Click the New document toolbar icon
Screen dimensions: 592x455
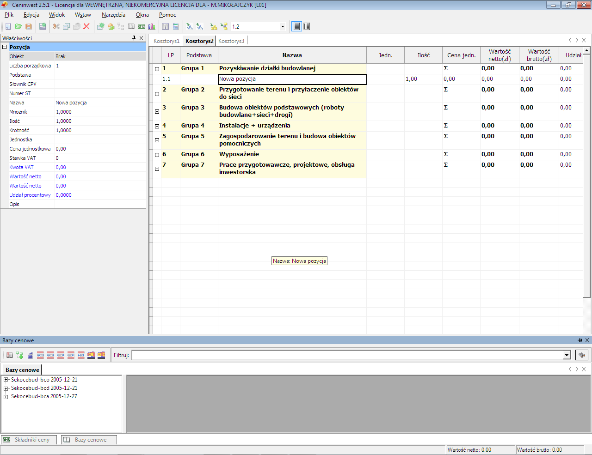tap(8, 26)
